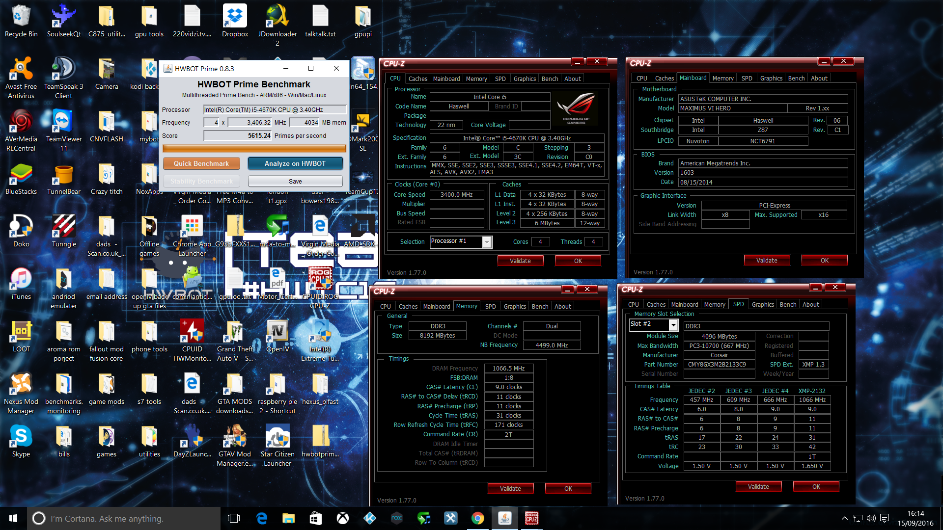This screenshot has width=943, height=530.
Task: Open Chrome from the taskbar
Action: [477, 518]
